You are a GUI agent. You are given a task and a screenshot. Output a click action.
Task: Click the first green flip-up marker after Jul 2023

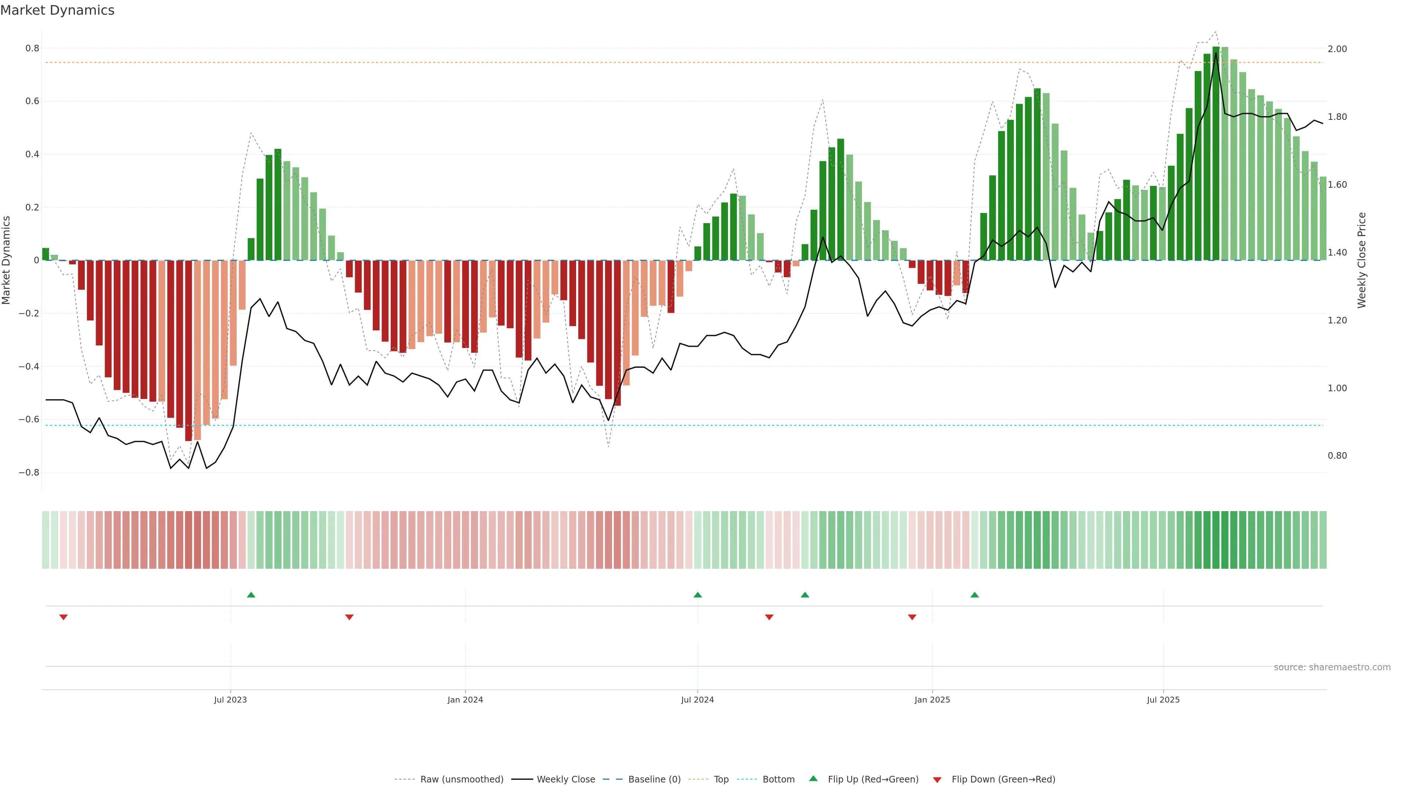pos(251,595)
